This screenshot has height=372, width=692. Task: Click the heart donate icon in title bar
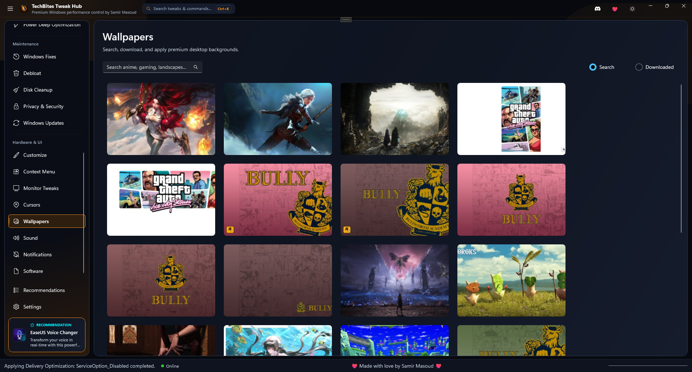[x=615, y=9]
